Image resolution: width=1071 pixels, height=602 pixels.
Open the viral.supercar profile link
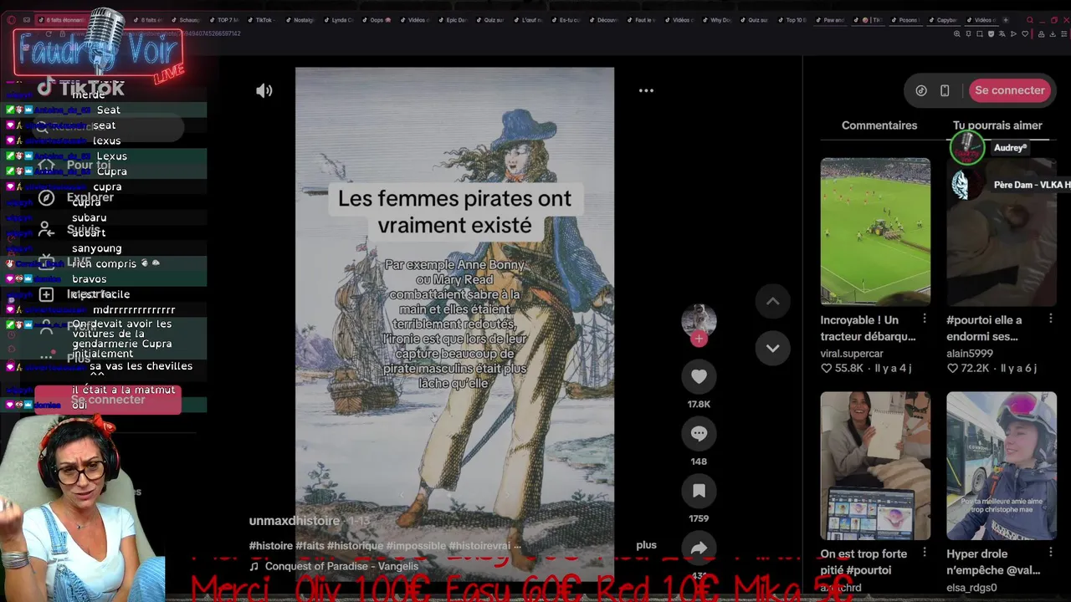click(852, 354)
